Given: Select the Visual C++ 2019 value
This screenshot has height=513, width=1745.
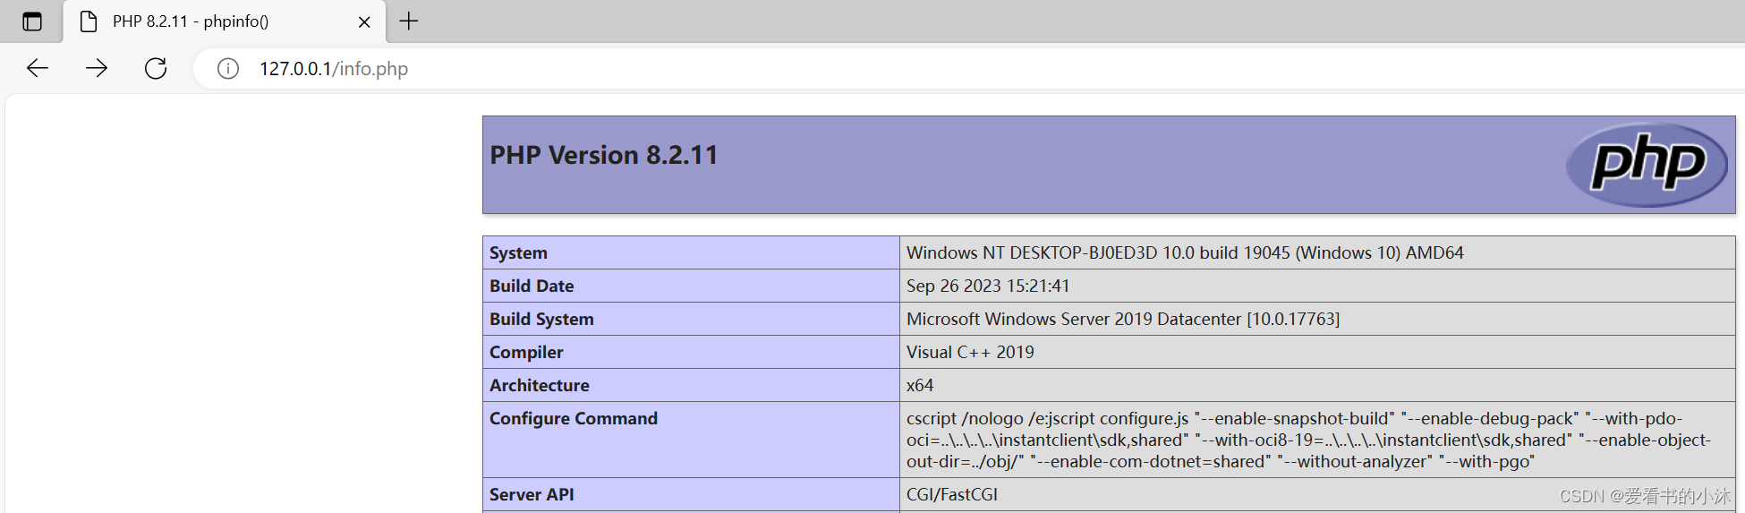Looking at the screenshot, I should click(970, 353).
